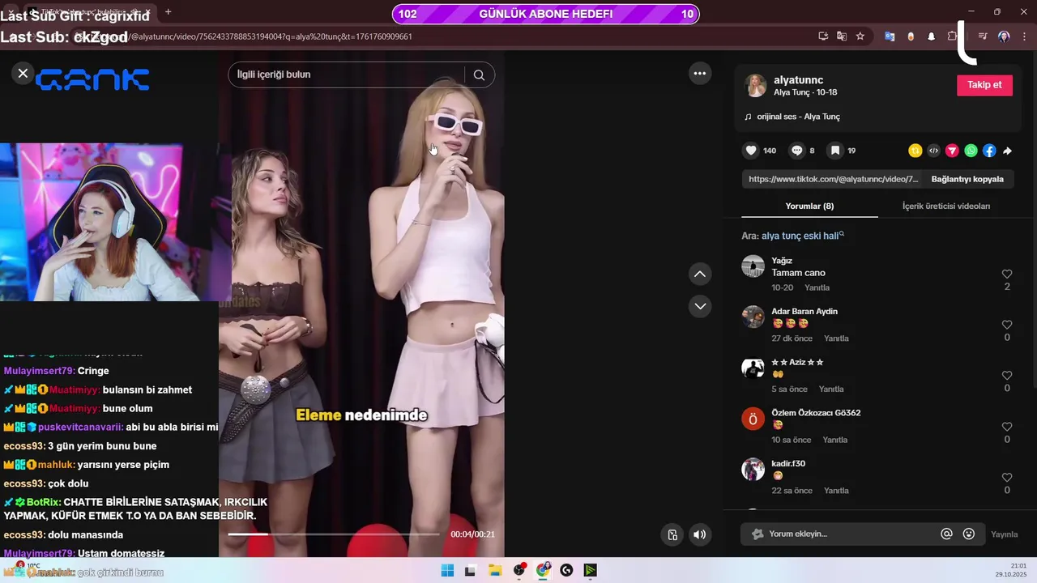Switch to İçerik üreticisi videoları tab
1037x583 pixels.
946,206
